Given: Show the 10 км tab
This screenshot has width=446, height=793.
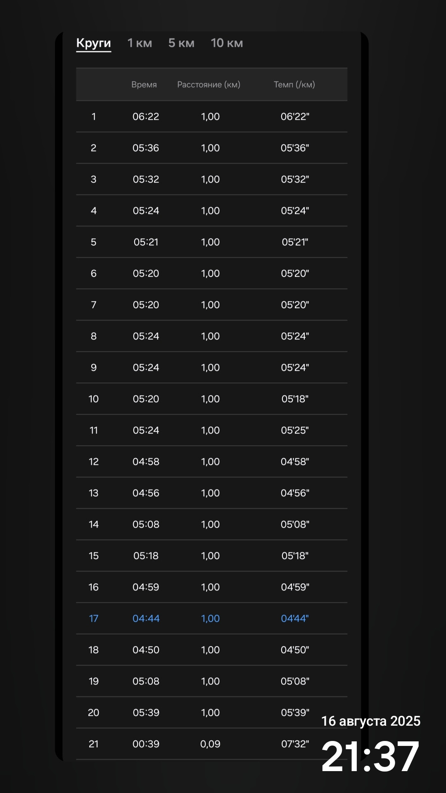Looking at the screenshot, I should [x=227, y=43].
